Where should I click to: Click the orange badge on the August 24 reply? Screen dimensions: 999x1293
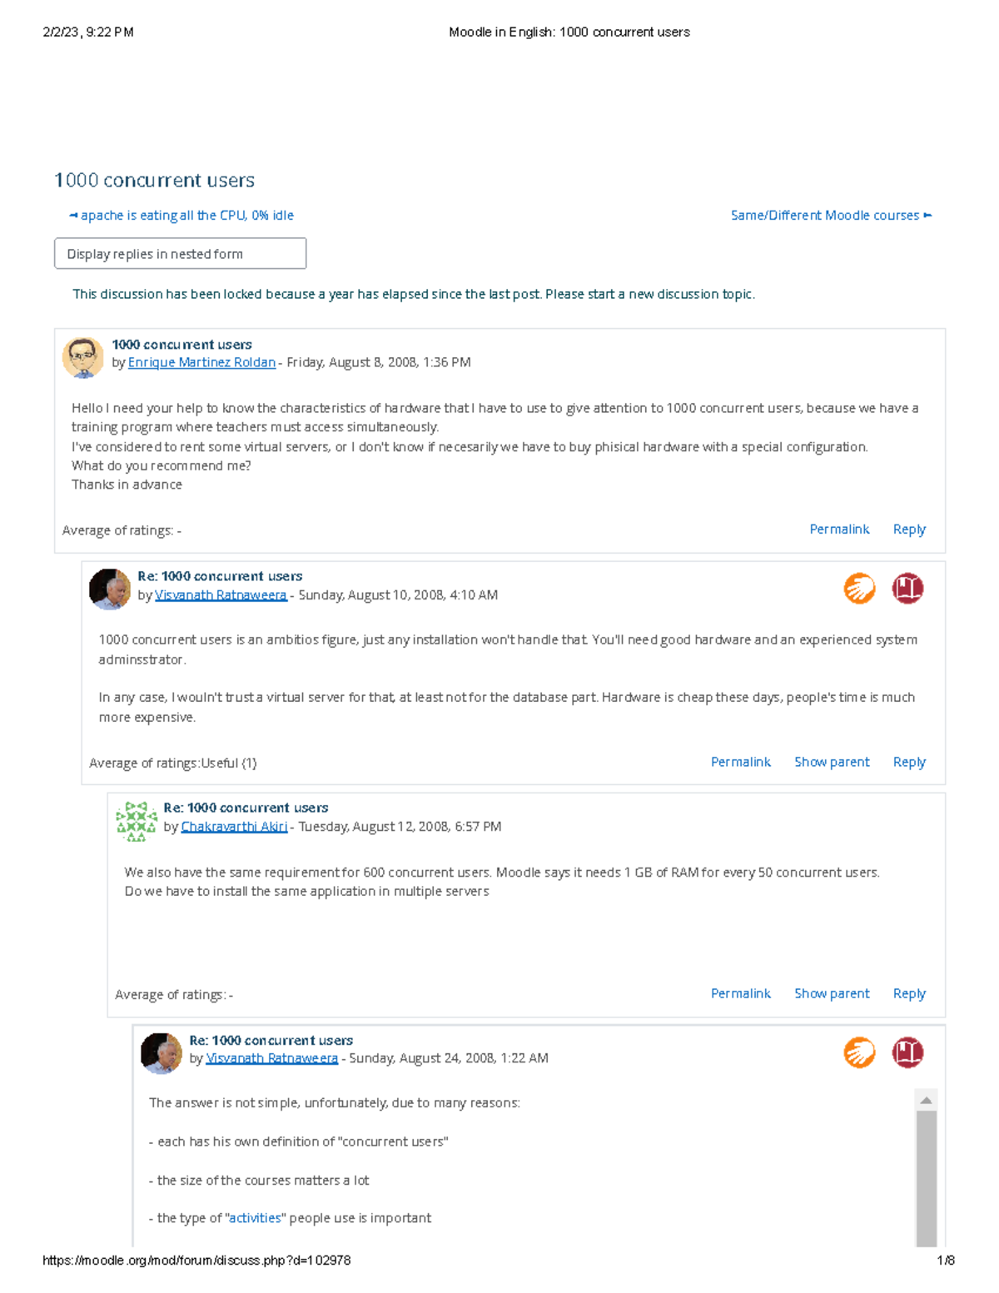859,1052
